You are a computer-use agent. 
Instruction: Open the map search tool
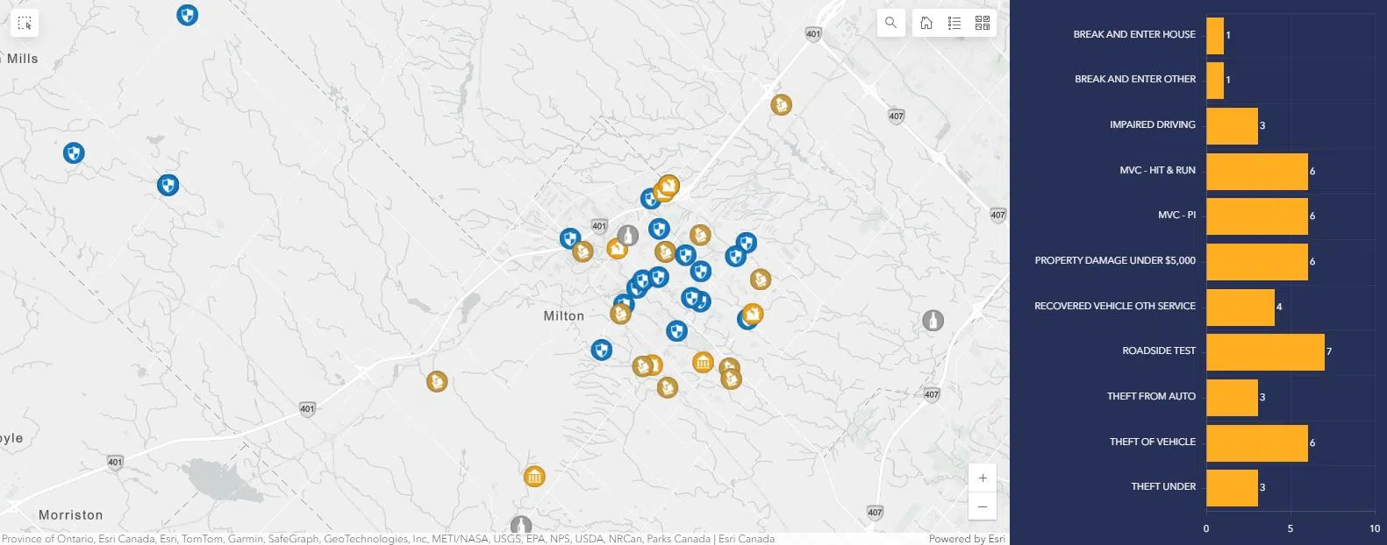890,23
